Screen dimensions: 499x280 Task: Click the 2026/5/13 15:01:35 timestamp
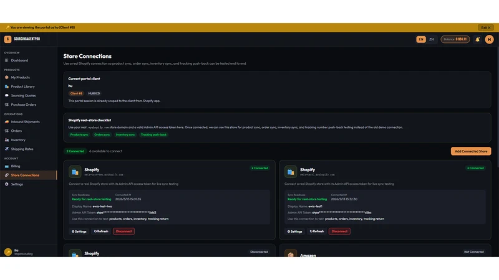click(x=128, y=199)
